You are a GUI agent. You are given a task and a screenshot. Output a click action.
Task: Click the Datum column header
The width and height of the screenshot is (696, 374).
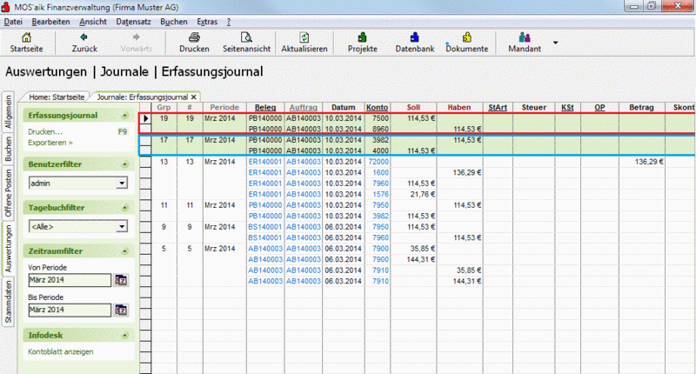[343, 107]
